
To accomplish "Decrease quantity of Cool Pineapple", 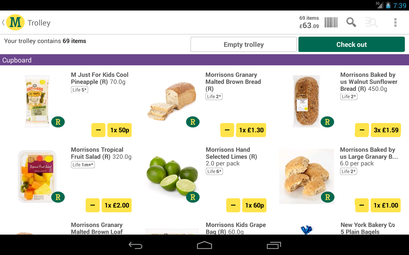I will [x=98, y=130].
